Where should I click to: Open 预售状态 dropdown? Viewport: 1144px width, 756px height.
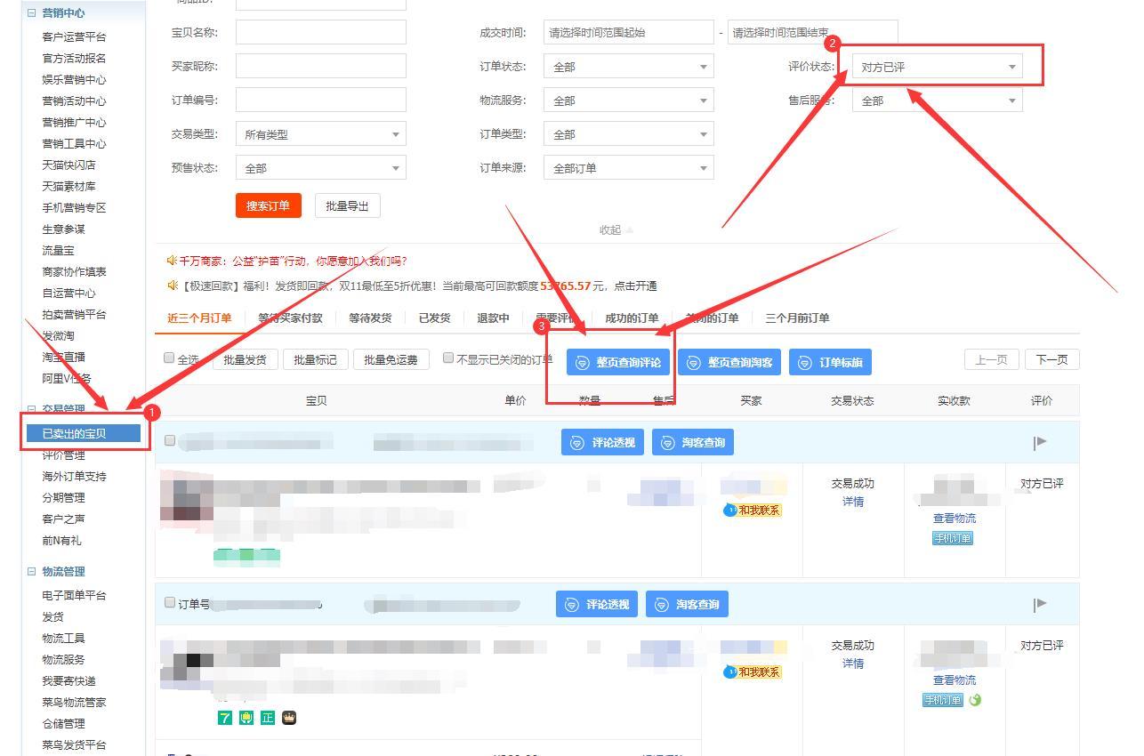point(321,168)
